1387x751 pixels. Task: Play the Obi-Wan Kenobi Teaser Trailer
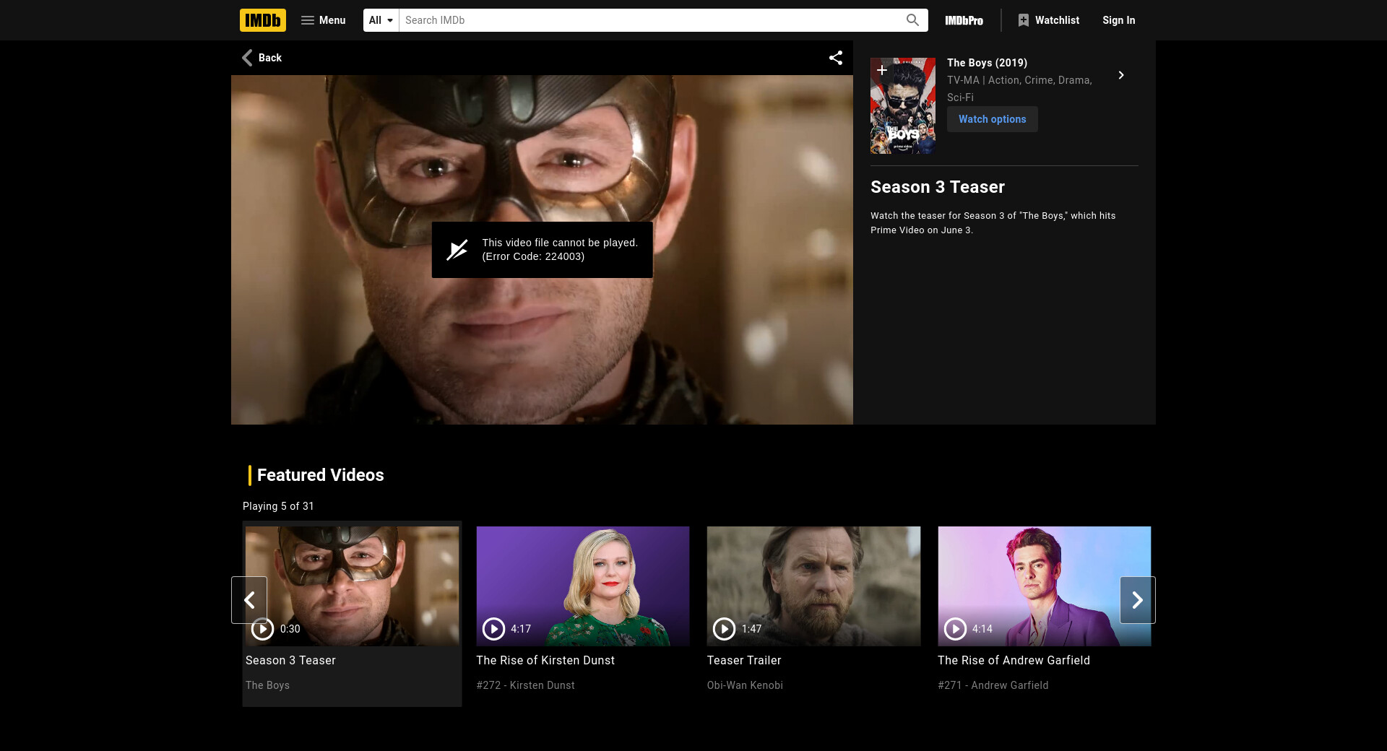813,586
